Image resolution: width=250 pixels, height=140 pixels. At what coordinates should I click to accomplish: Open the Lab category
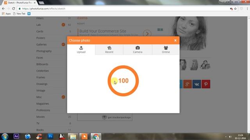coord(38,25)
